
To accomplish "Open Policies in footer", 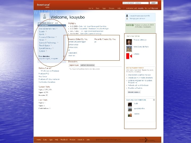I will [72, 140].
